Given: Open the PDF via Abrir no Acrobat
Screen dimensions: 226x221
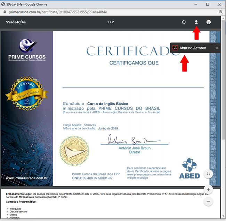Looking at the screenshot, I should (x=193, y=48).
